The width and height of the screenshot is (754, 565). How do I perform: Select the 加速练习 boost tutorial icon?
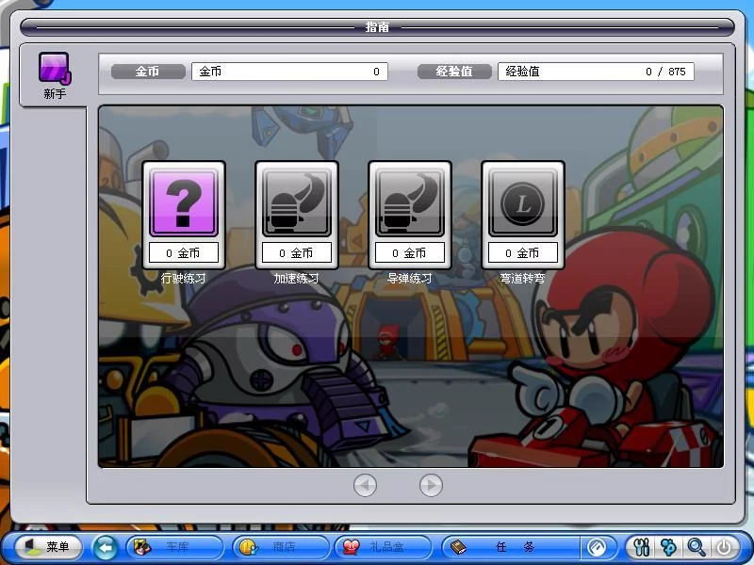[297, 202]
